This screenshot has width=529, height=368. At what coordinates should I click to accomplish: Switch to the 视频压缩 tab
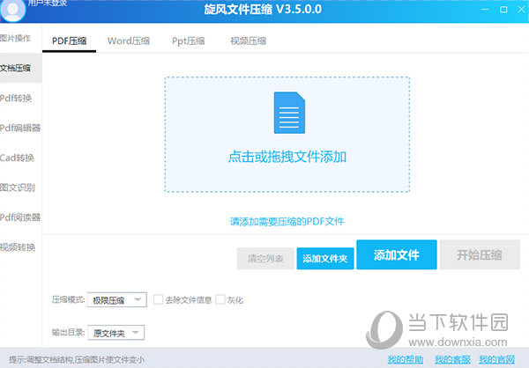tap(249, 41)
